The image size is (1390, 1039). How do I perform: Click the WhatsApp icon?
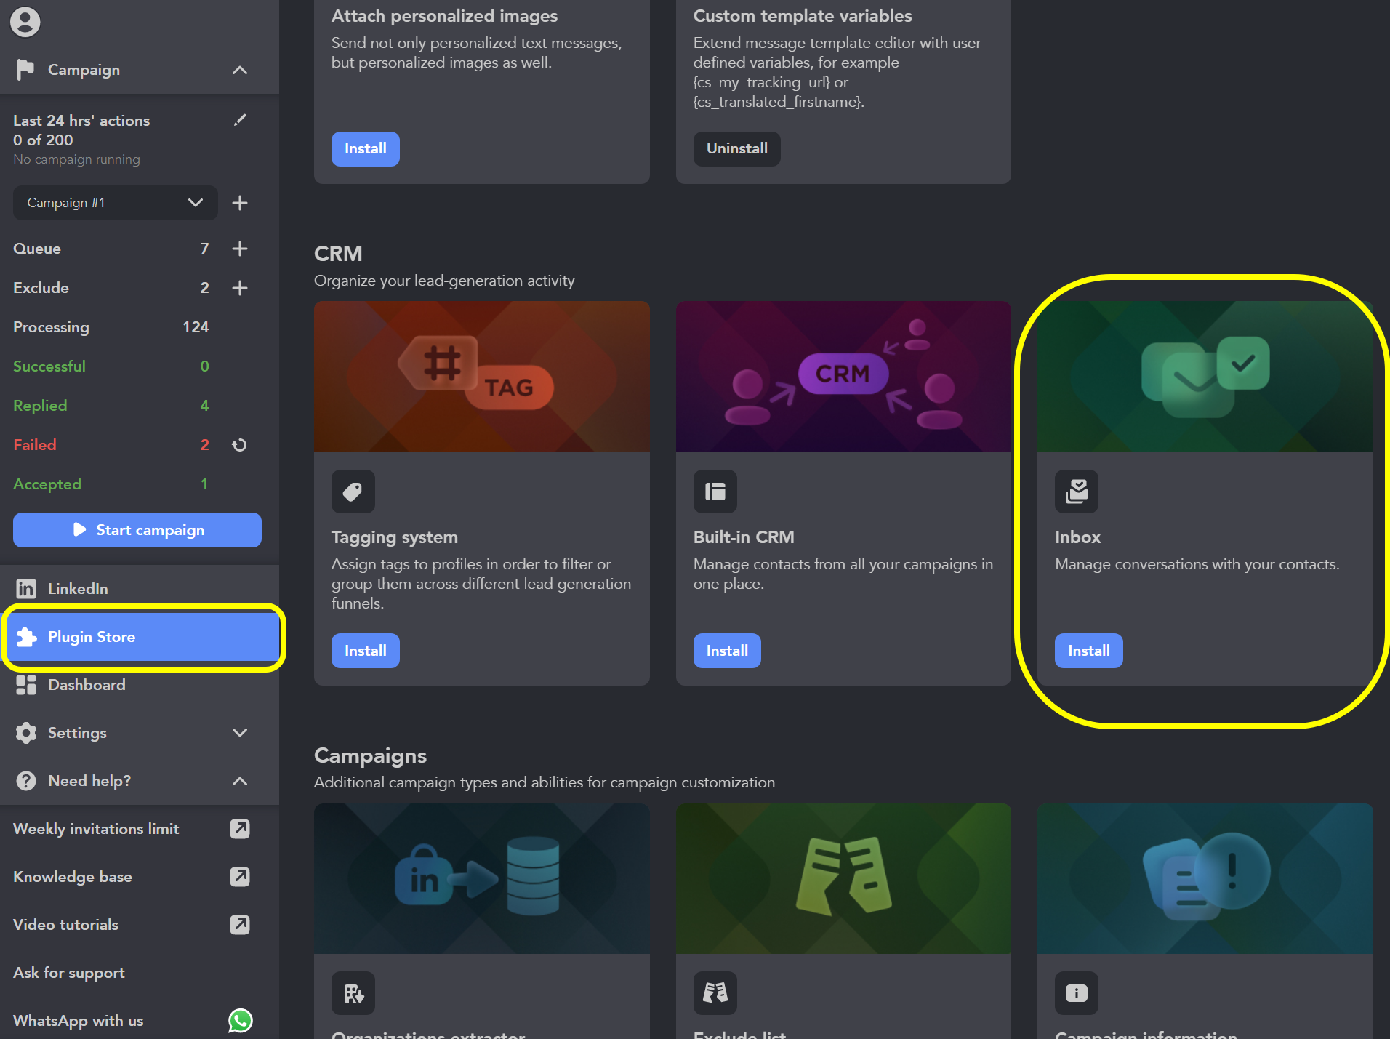[240, 1020]
